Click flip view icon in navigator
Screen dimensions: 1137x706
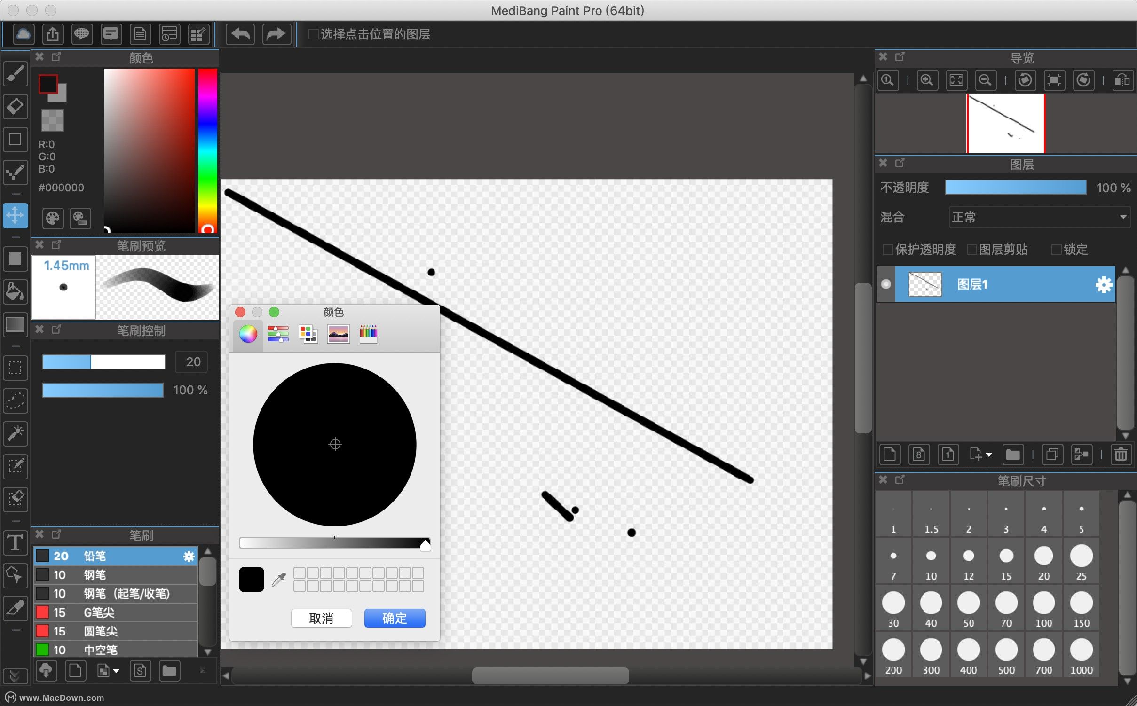1122,80
